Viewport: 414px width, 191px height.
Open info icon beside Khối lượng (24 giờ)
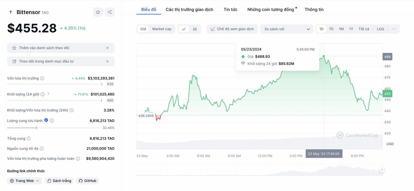pyautogui.click(x=43, y=94)
